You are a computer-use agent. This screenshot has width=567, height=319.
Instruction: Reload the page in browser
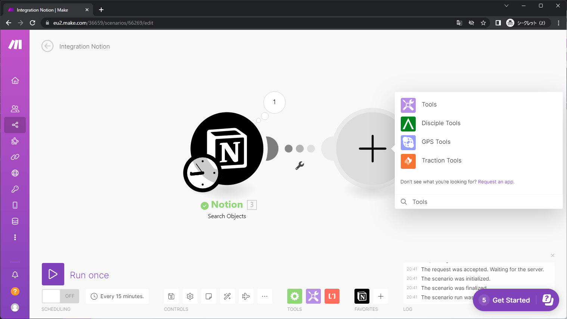point(32,23)
